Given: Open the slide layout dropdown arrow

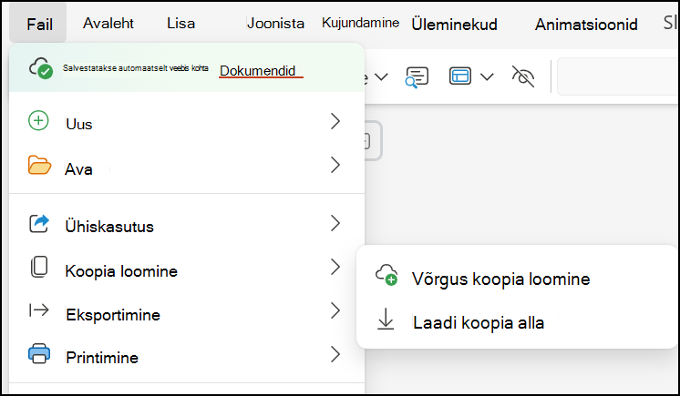Looking at the screenshot, I should [487, 77].
